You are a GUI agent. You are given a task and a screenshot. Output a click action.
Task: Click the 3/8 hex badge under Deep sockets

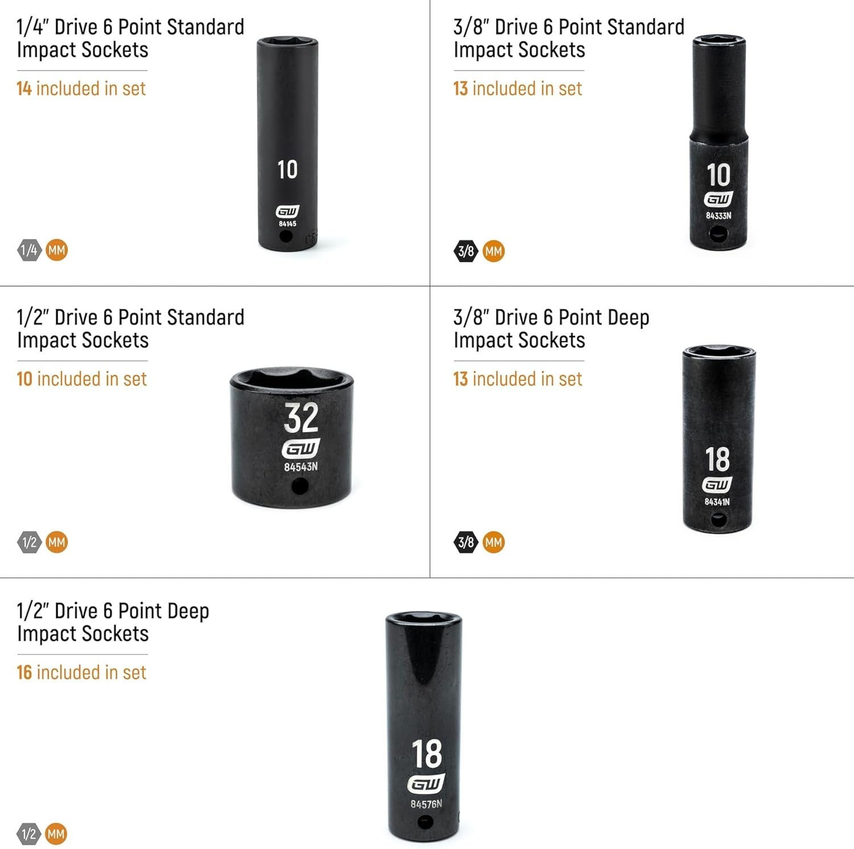(466, 542)
